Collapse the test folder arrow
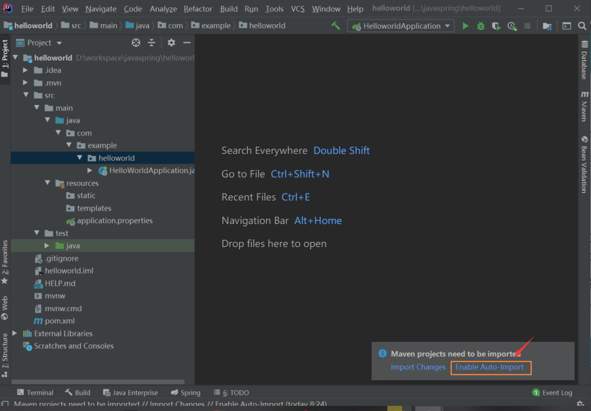This screenshot has height=411, width=591. (37, 233)
